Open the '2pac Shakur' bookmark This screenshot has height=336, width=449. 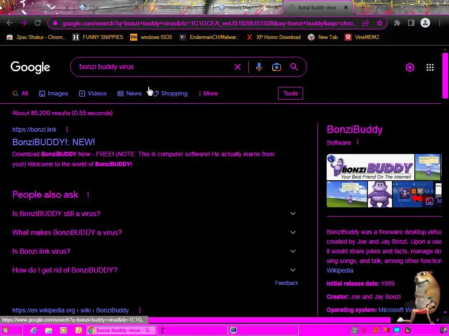36,37
